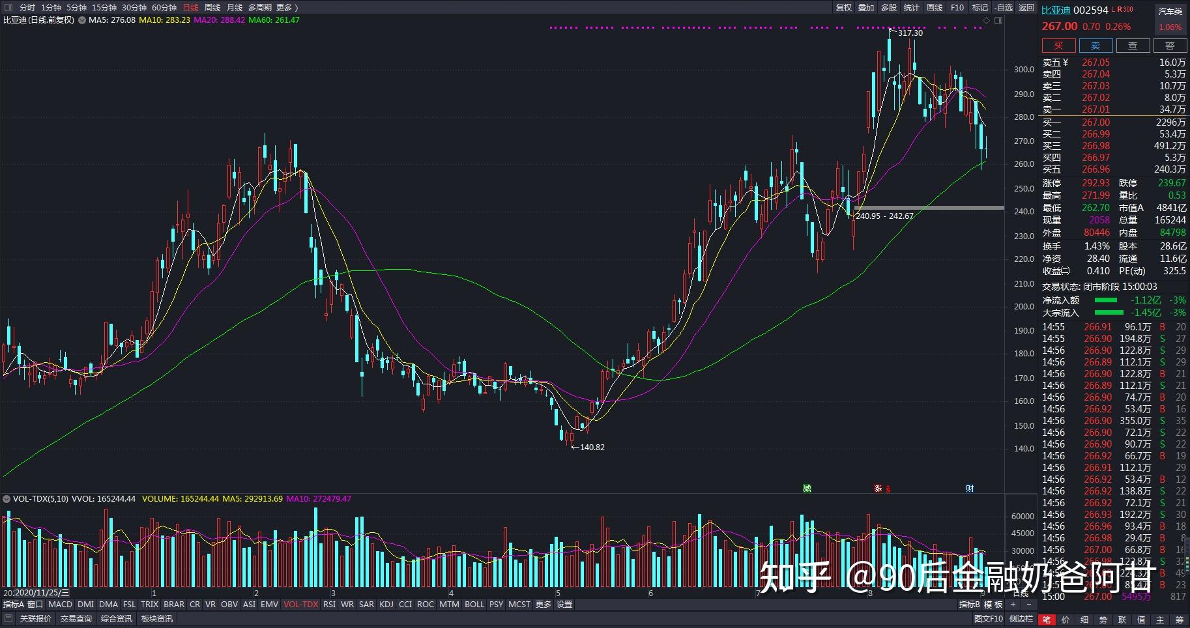Switch to 1分钟 period
Screen dimensions: 1190x628
(51, 7)
